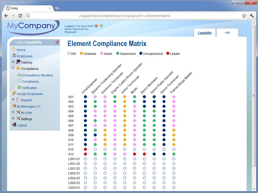Click Junior Technician orange dot in row 005
258x193 pixels.
(x=125, y=116)
